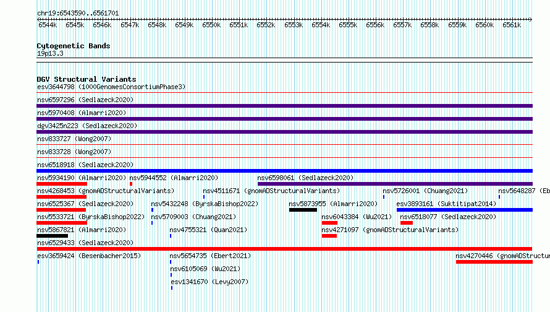This screenshot has height=312, width=550.
Task: Select the red bar under nsv6043384
Action: (329, 223)
